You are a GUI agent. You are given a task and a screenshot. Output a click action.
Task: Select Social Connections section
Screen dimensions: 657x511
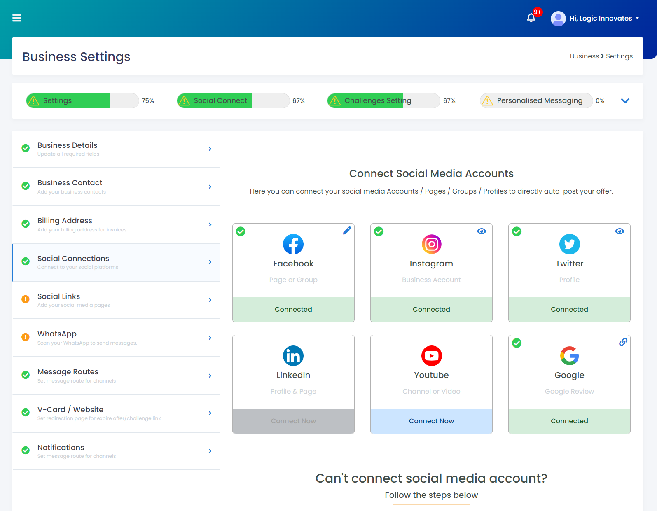pyautogui.click(x=116, y=262)
